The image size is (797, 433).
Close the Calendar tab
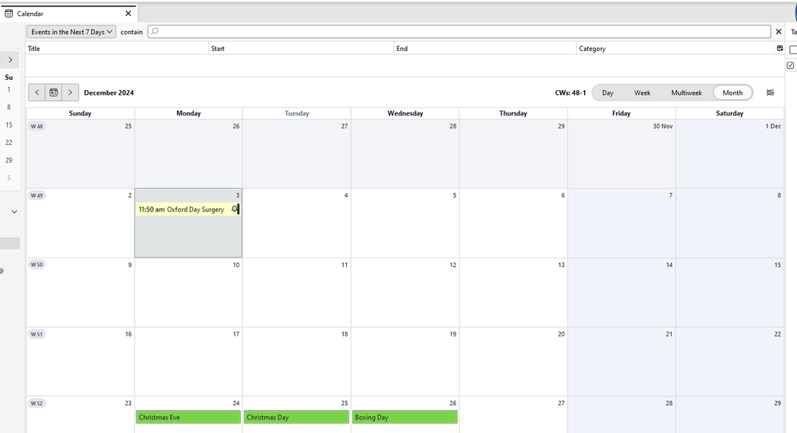(x=128, y=14)
